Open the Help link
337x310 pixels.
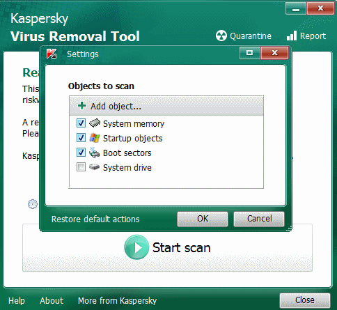click(x=17, y=301)
